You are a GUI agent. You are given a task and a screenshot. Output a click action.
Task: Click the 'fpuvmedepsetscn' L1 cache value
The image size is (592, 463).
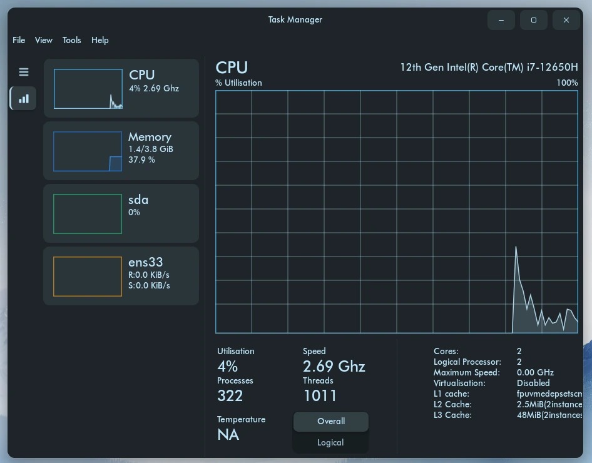pyautogui.click(x=549, y=394)
